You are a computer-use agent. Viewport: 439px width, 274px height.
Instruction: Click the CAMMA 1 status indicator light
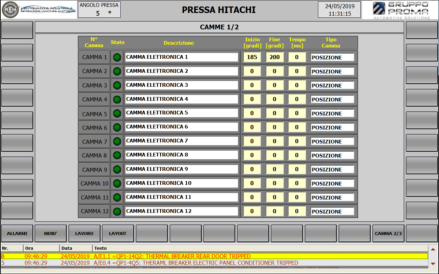pyautogui.click(x=117, y=57)
